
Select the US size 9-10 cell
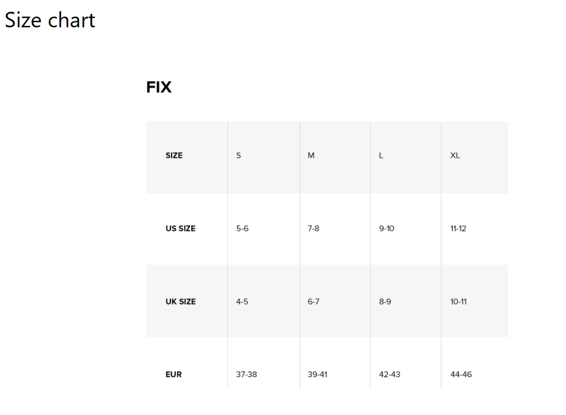click(387, 229)
